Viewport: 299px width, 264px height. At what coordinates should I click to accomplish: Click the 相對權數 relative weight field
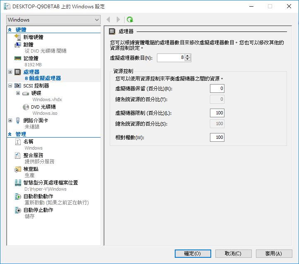tap(217, 137)
